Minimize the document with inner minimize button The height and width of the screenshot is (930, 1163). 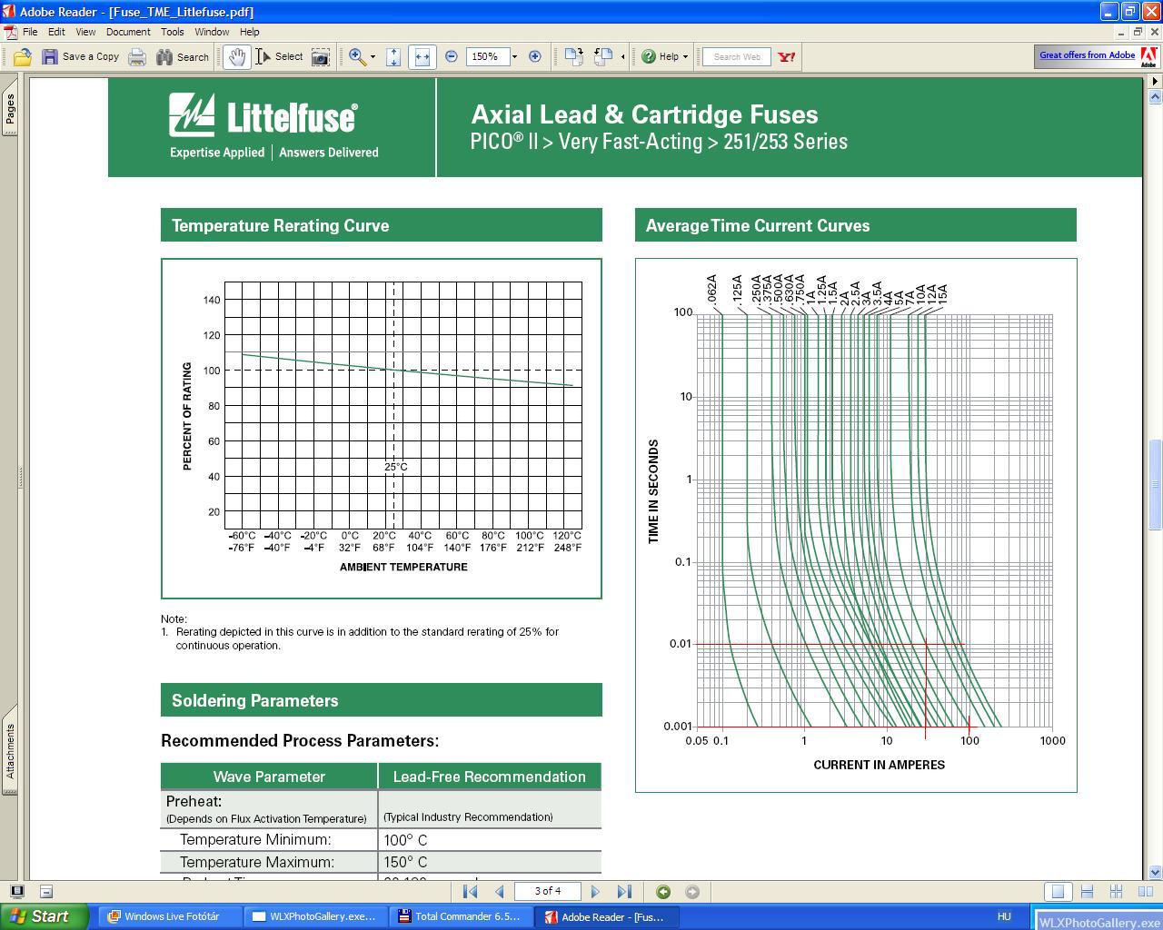[1121, 32]
